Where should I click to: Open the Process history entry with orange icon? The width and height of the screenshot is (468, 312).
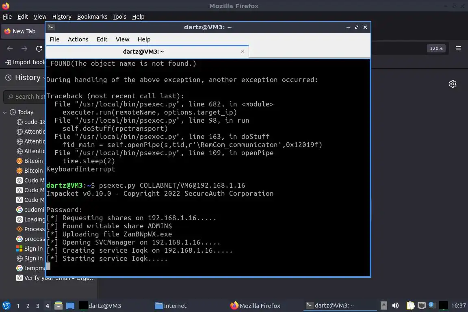pyautogui.click(x=30, y=229)
